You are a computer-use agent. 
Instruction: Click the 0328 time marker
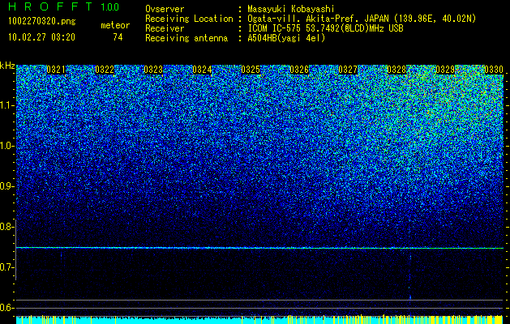click(x=396, y=70)
